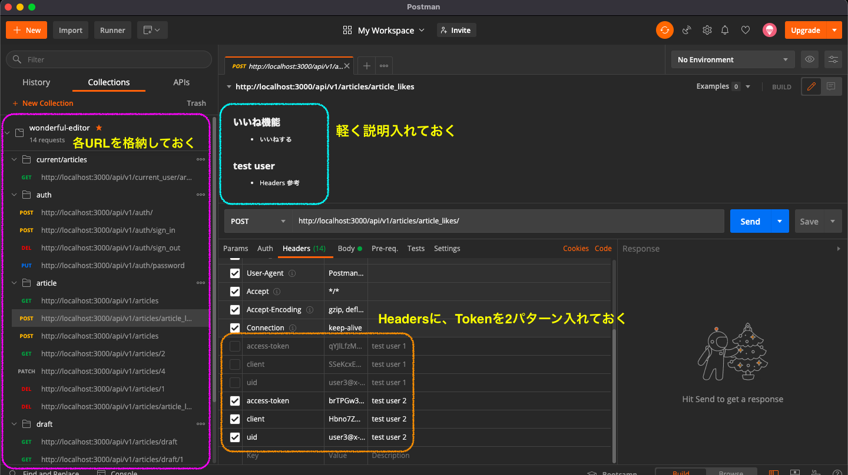Click the request URL field

point(508,221)
